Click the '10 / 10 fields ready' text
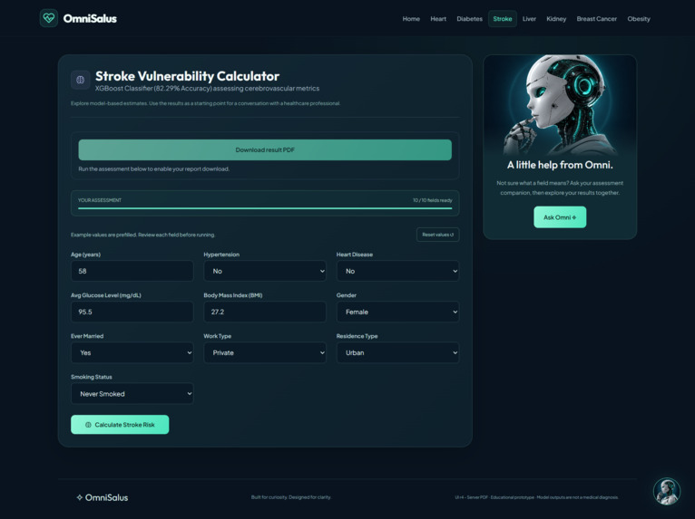Screen dimensions: 695x519 432,200
